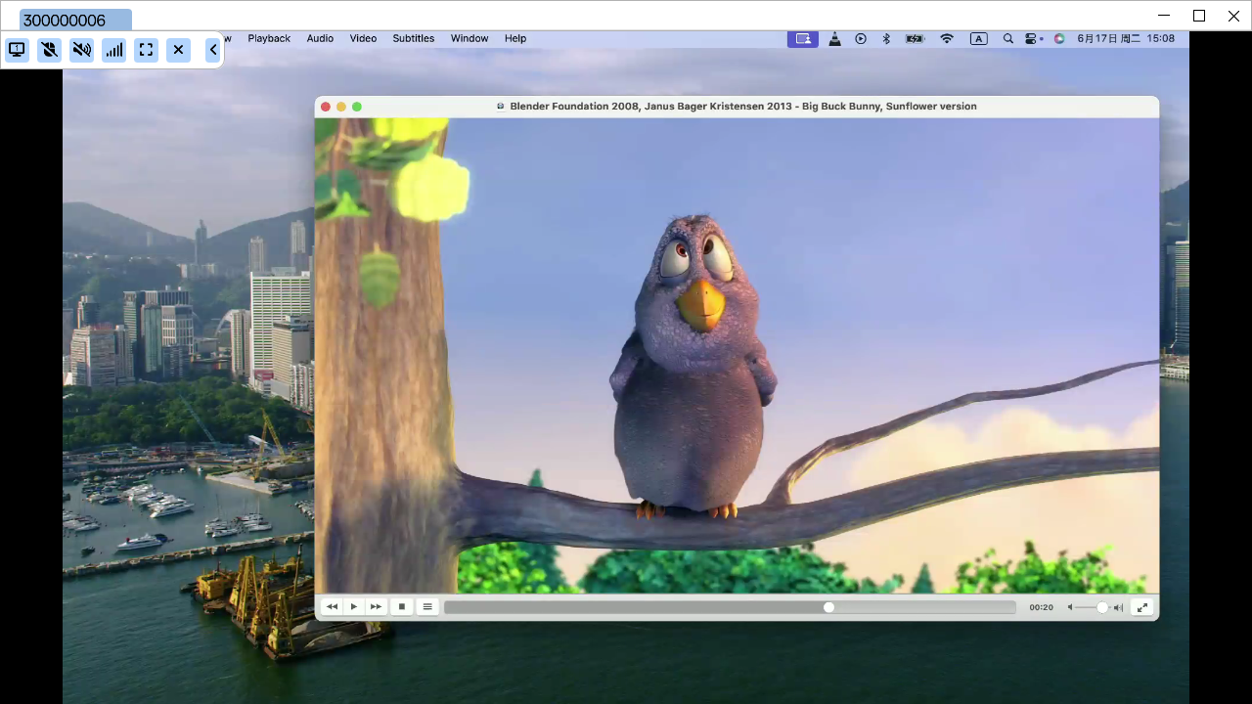This screenshot has height=704, width=1252.
Task: Click the VLC play button
Action: coord(354,607)
